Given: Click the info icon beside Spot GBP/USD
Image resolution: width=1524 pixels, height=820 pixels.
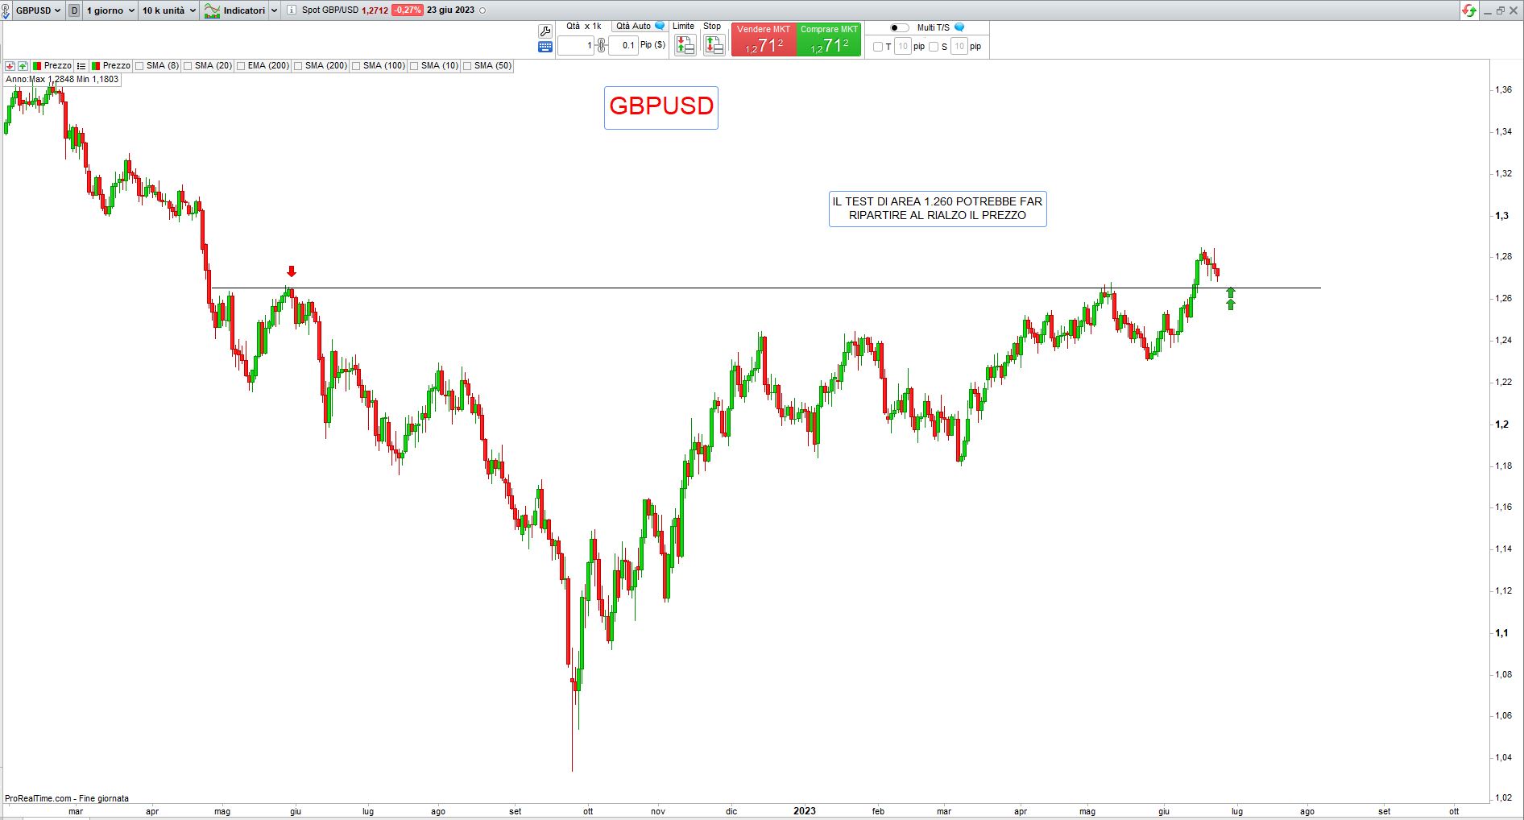Looking at the screenshot, I should pos(292,10).
